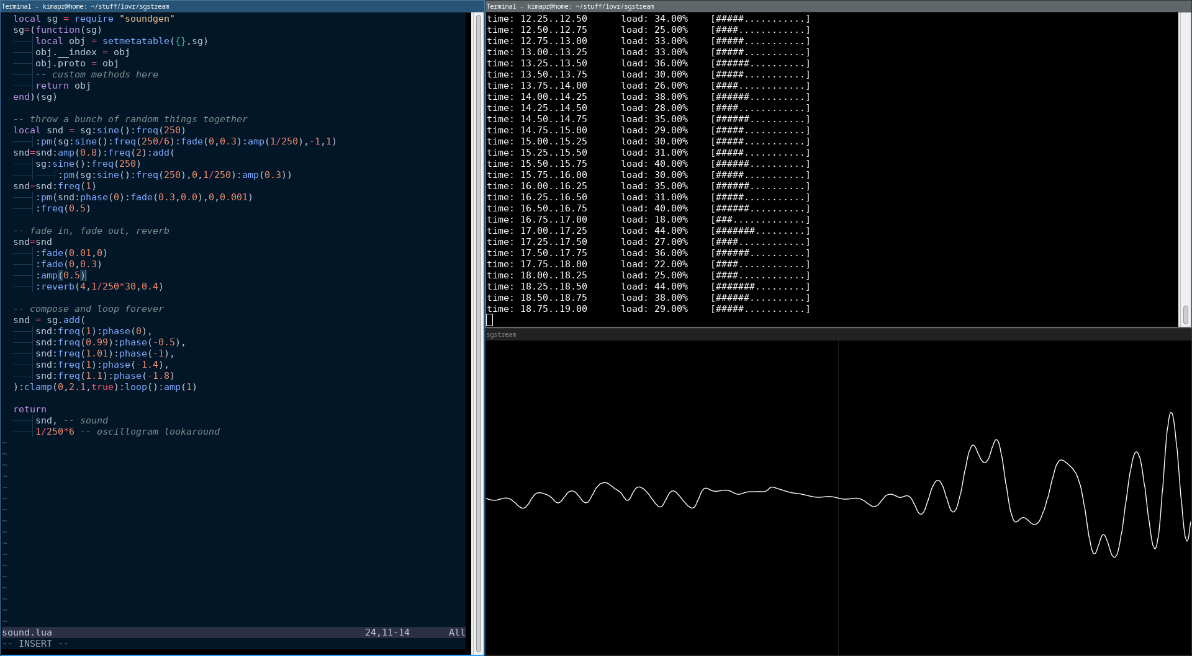Click the 'snd:freq(1.01):phase(-1),' line
The image size is (1192, 656).
point(105,353)
